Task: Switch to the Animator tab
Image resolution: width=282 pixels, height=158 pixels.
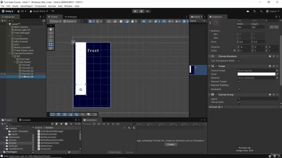Action: (71, 17)
